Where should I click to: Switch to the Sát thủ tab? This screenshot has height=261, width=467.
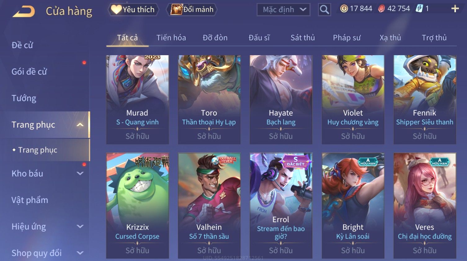coord(303,38)
